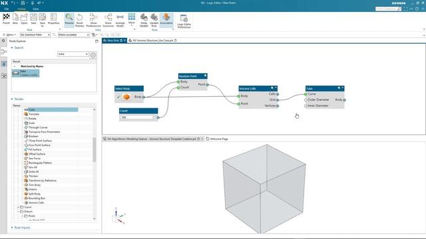Click the Update Rule icon
The height and width of the screenshot is (239, 426).
point(154,18)
